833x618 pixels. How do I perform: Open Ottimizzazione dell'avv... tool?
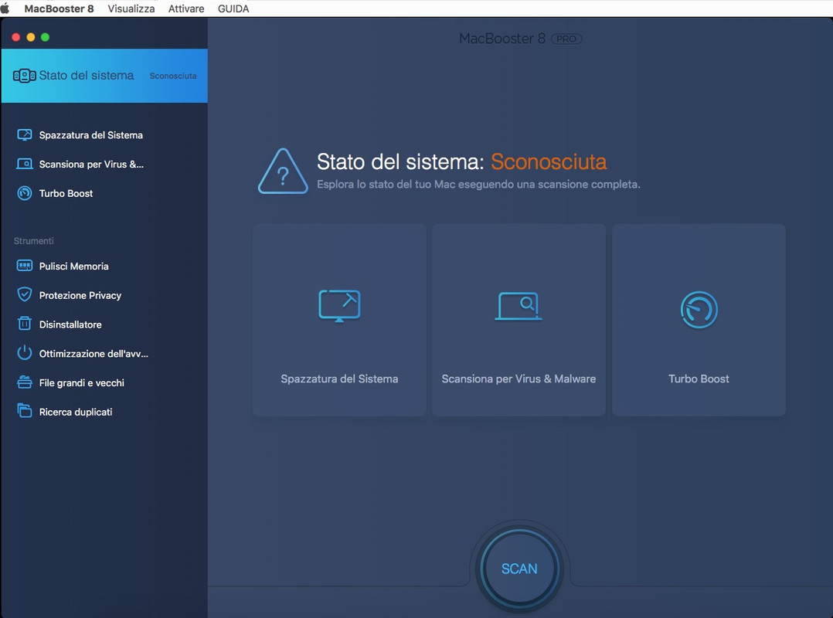pyautogui.click(x=93, y=354)
